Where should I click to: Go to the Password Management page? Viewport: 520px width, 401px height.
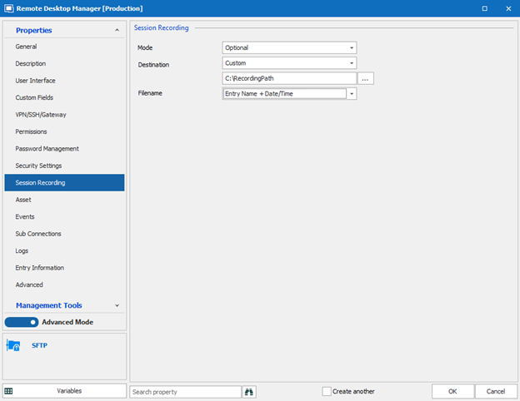coord(47,149)
